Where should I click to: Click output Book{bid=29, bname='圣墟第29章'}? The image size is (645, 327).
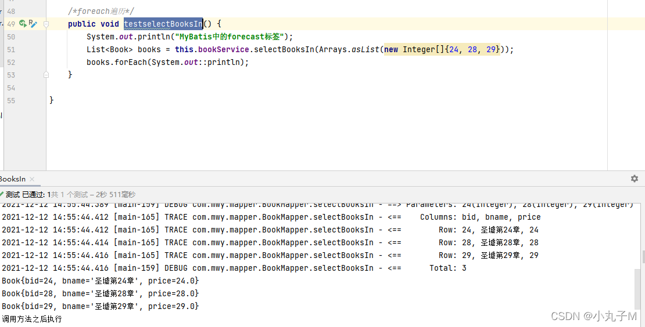pos(101,306)
